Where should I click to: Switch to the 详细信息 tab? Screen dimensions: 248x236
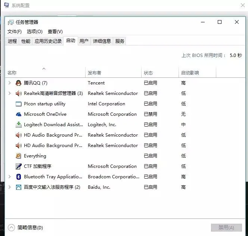[102, 41]
